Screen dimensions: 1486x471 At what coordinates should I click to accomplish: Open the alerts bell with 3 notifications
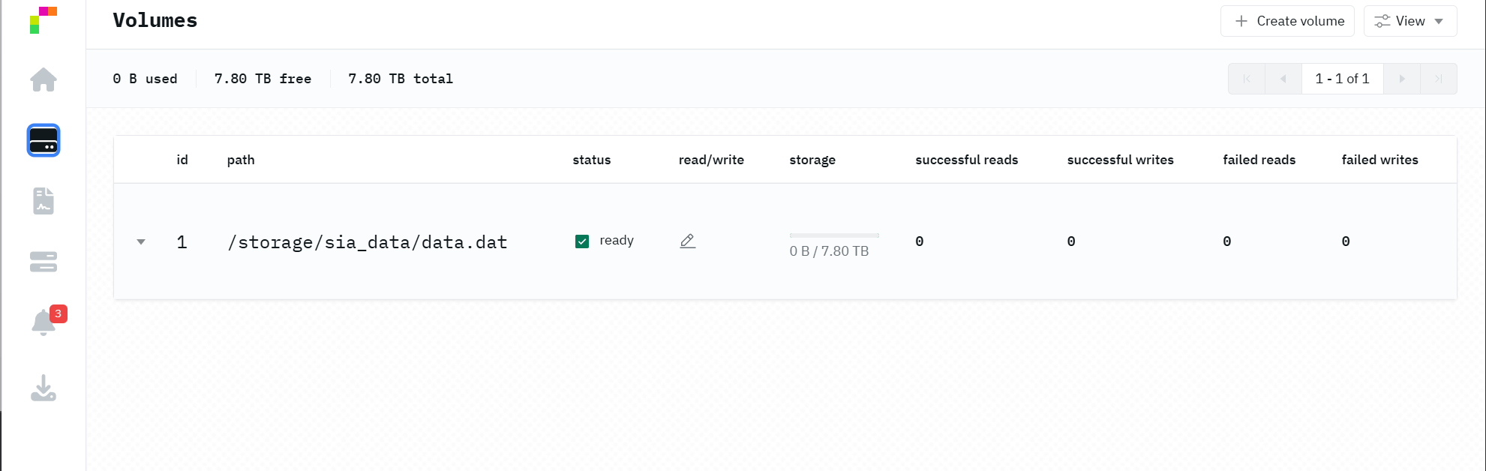[x=44, y=322]
